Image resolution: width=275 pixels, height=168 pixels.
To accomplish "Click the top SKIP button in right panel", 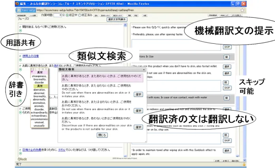I will click(227, 47).
